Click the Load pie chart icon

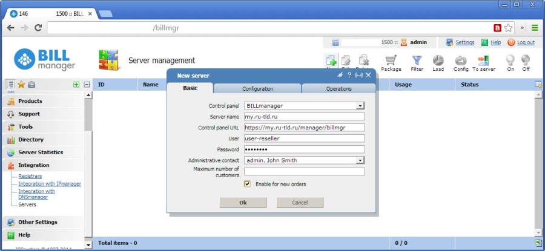tap(438, 60)
